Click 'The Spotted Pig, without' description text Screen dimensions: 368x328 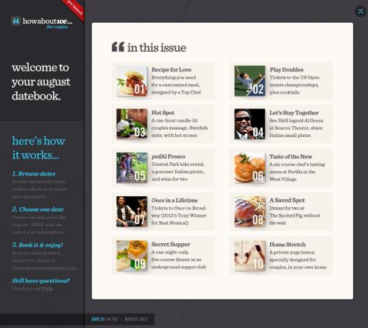click(294, 215)
